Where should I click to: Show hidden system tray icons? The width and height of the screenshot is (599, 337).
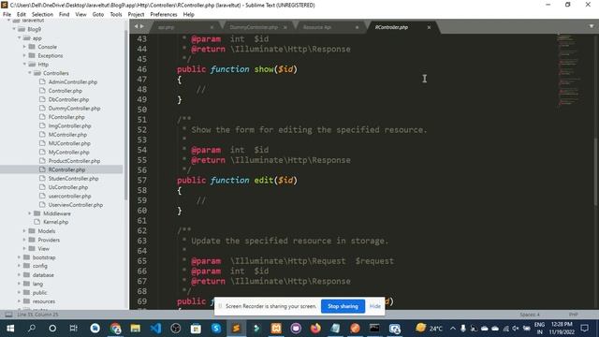click(x=453, y=329)
